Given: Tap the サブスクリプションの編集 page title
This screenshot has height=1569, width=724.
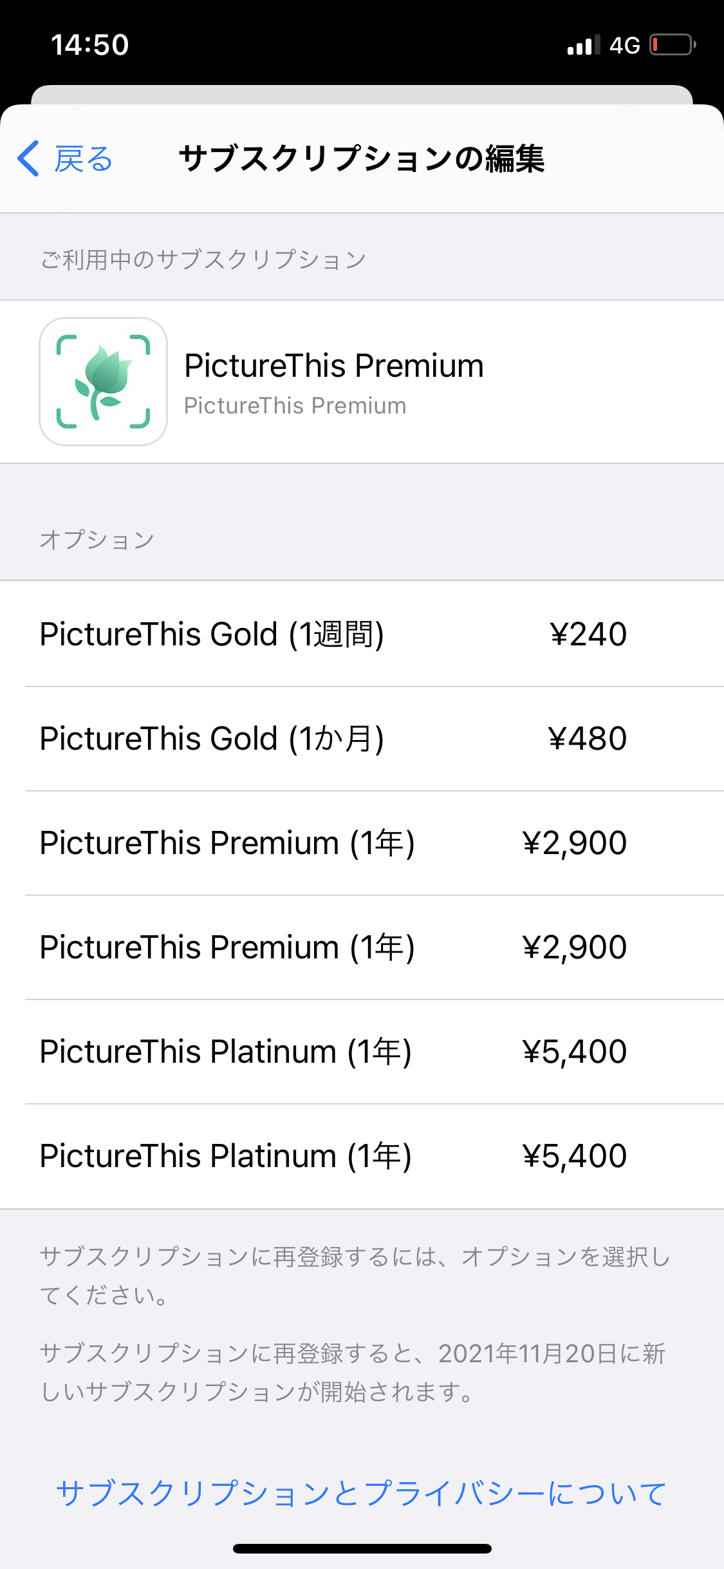Looking at the screenshot, I should pyautogui.click(x=362, y=158).
